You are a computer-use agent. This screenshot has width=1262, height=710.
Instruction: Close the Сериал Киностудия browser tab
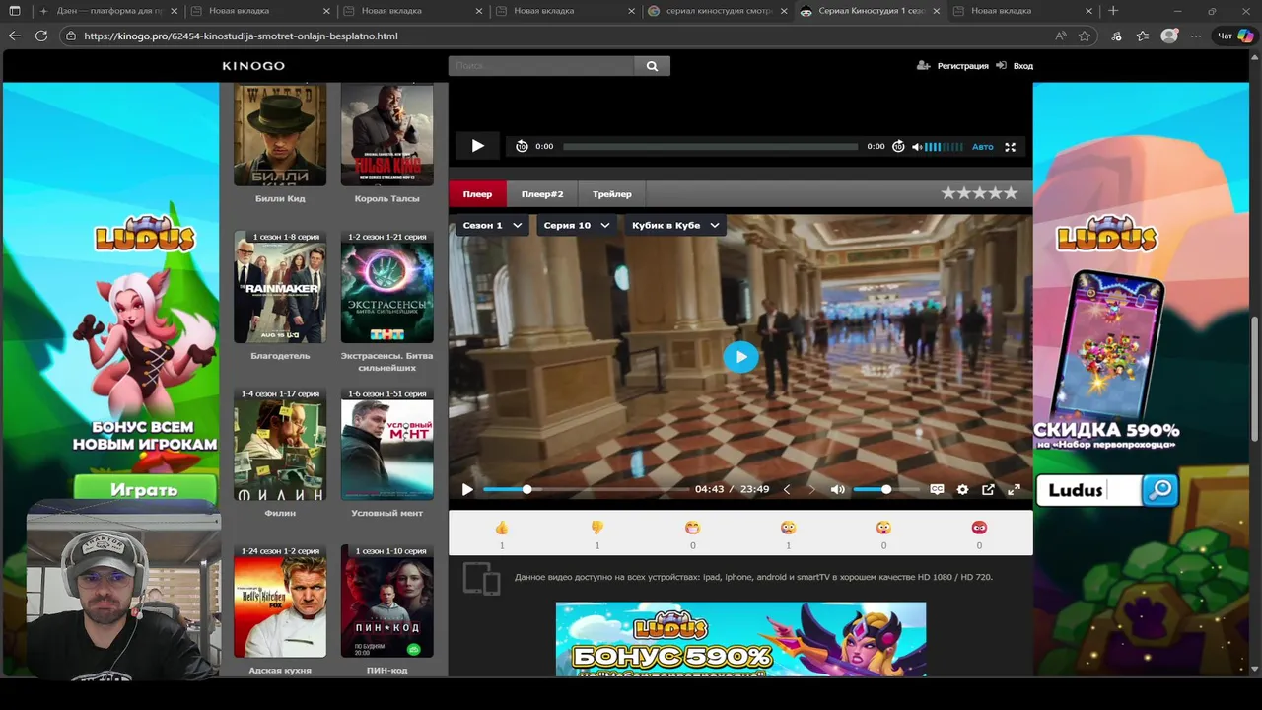937,11
